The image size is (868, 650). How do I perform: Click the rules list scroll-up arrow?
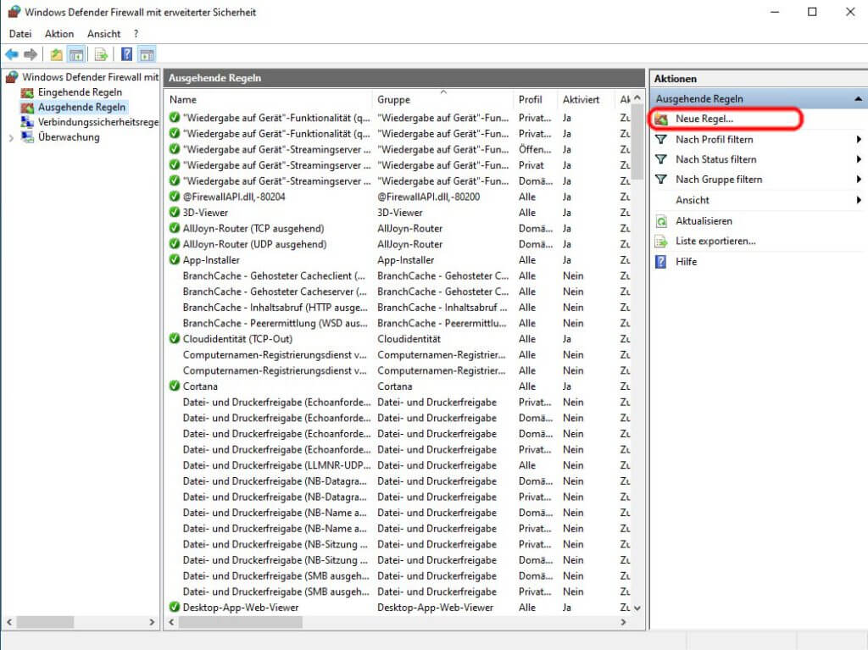(x=637, y=98)
